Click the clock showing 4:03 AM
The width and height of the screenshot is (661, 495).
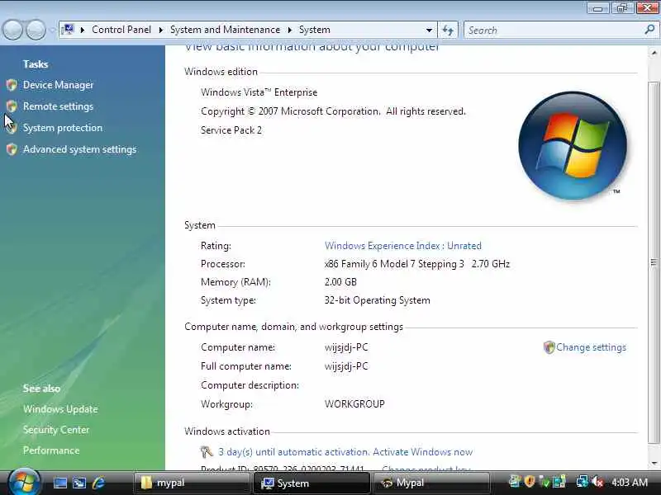pyautogui.click(x=630, y=482)
